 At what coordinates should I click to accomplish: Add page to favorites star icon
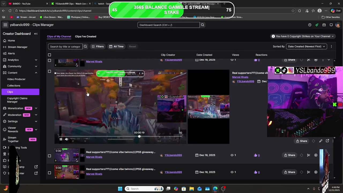[293, 11]
